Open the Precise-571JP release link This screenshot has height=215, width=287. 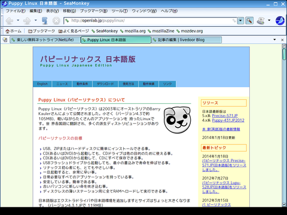pos(225,116)
